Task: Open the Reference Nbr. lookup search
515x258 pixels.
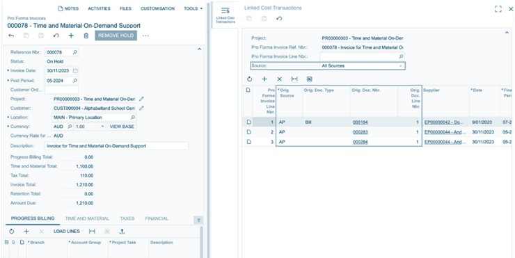Action: click(75, 52)
